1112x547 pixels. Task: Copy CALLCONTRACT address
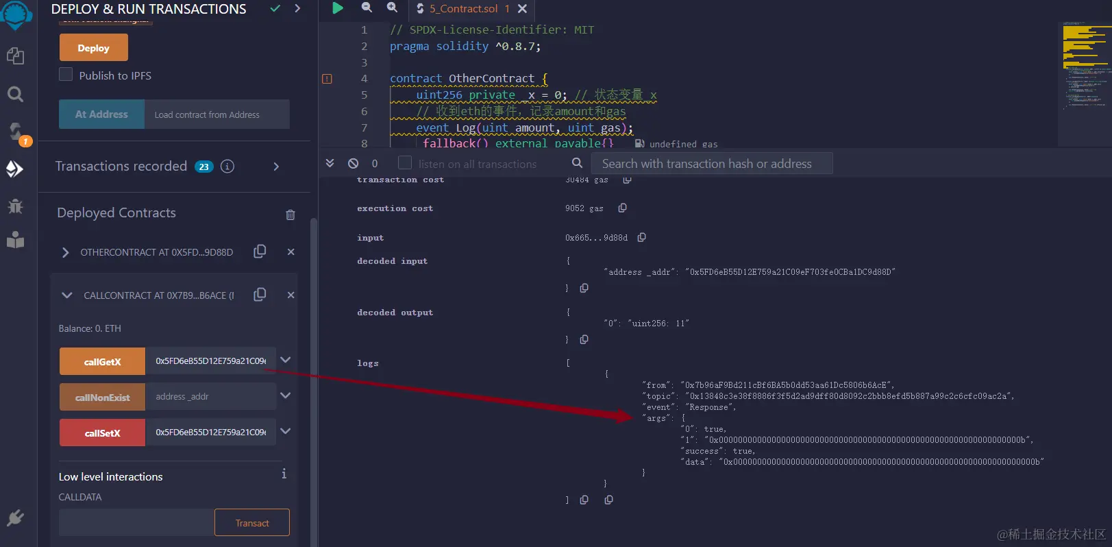(260, 295)
